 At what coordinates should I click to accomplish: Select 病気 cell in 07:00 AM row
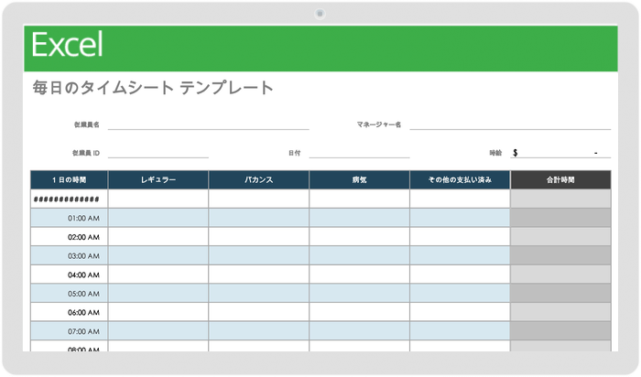[x=359, y=331]
